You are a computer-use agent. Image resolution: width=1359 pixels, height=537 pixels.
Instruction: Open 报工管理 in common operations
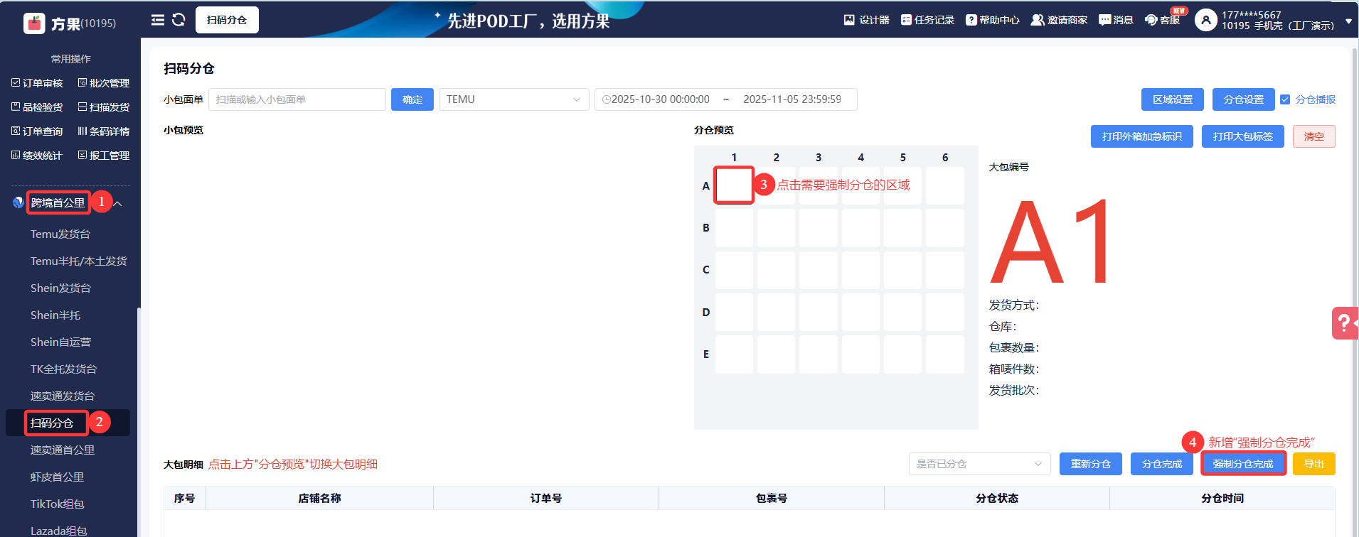[104, 156]
